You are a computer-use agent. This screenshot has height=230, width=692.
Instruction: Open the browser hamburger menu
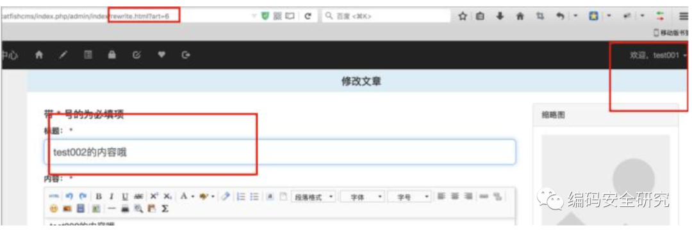tap(683, 16)
